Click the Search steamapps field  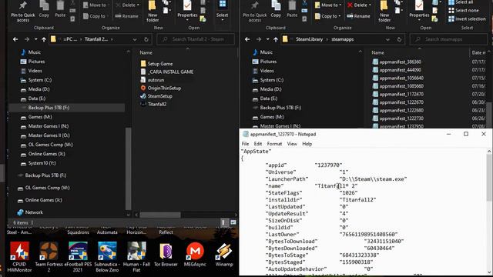tap(448, 39)
